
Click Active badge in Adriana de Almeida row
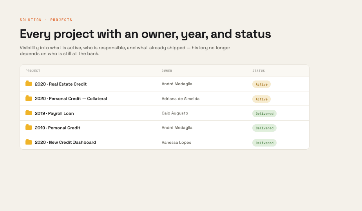261,99
